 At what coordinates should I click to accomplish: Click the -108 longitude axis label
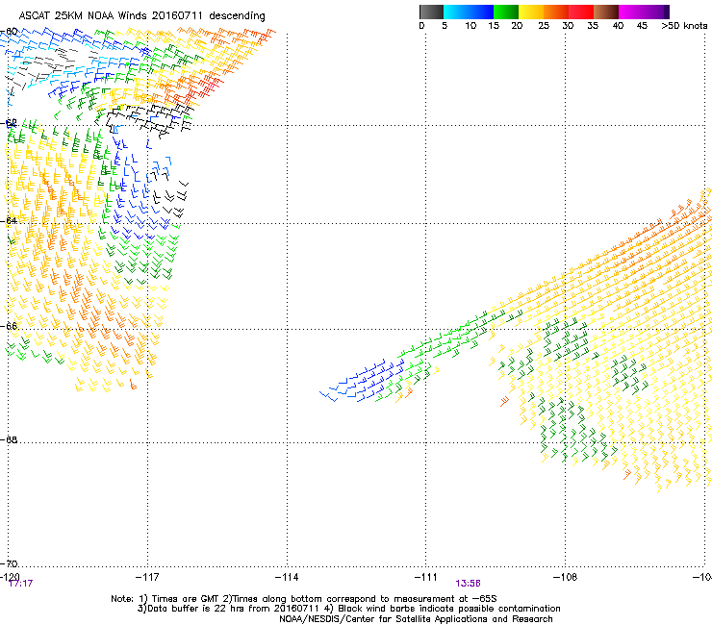pos(566,577)
